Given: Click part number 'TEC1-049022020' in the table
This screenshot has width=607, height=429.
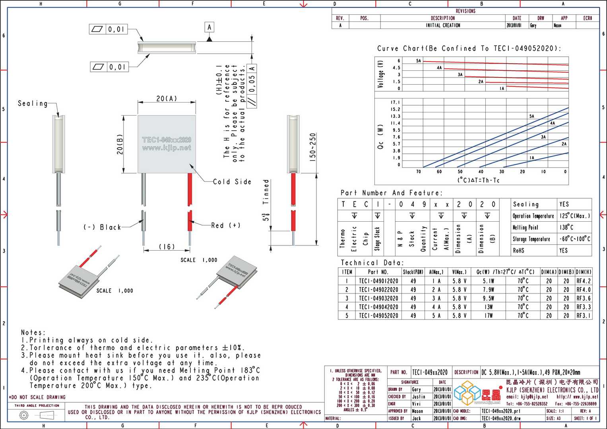Looking at the screenshot, I should tap(378, 290).
